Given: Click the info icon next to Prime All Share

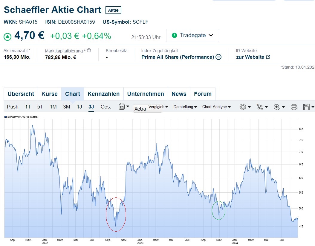Looking at the screenshot, I should tap(219, 57).
